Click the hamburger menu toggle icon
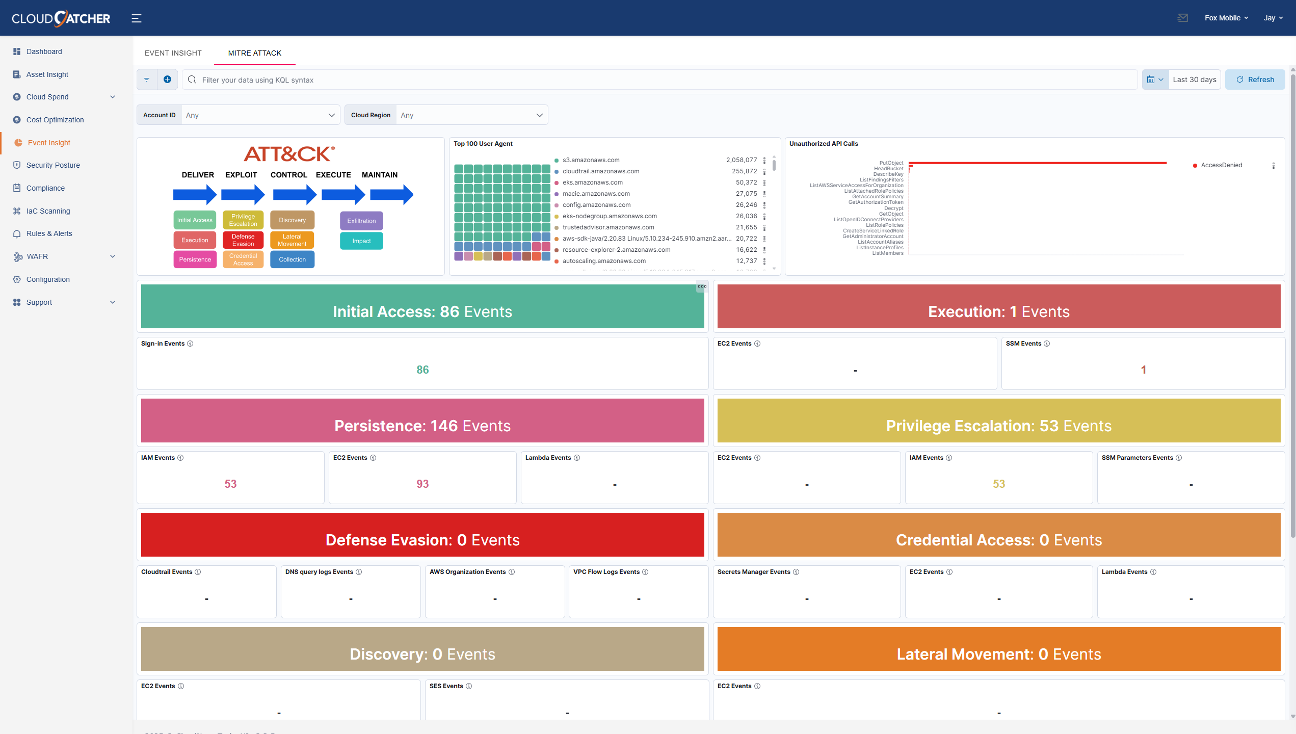 pyautogui.click(x=136, y=18)
